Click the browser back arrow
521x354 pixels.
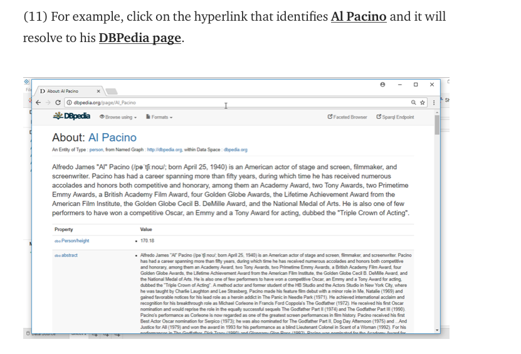[38, 103]
